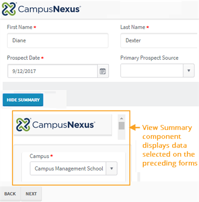Click the Prospect Date label
Viewport: 199px width, 202px height.
[x=23, y=58]
